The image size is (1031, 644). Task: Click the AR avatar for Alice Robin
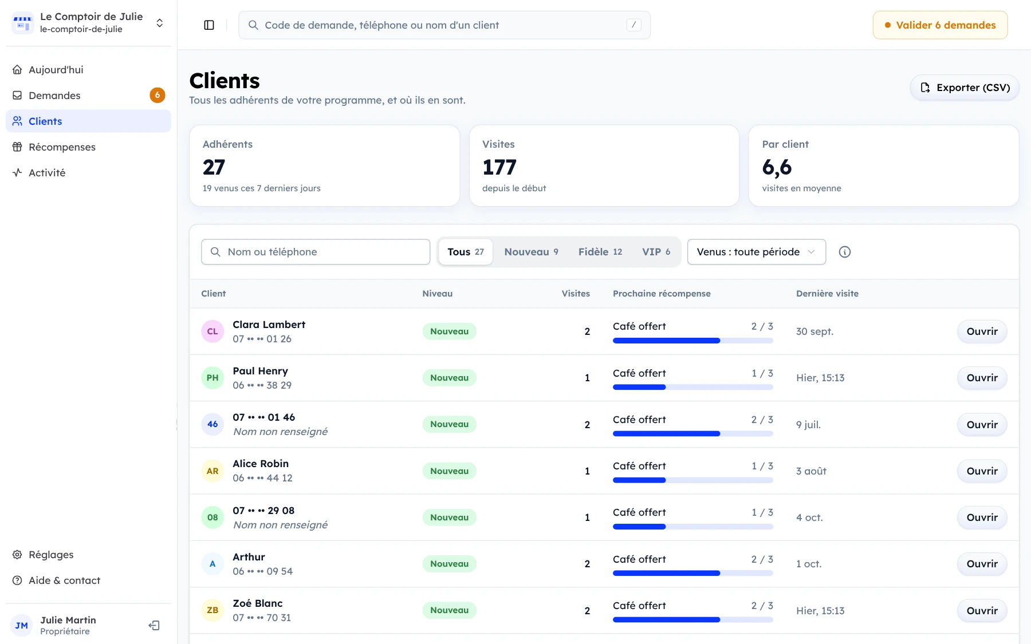coord(213,471)
